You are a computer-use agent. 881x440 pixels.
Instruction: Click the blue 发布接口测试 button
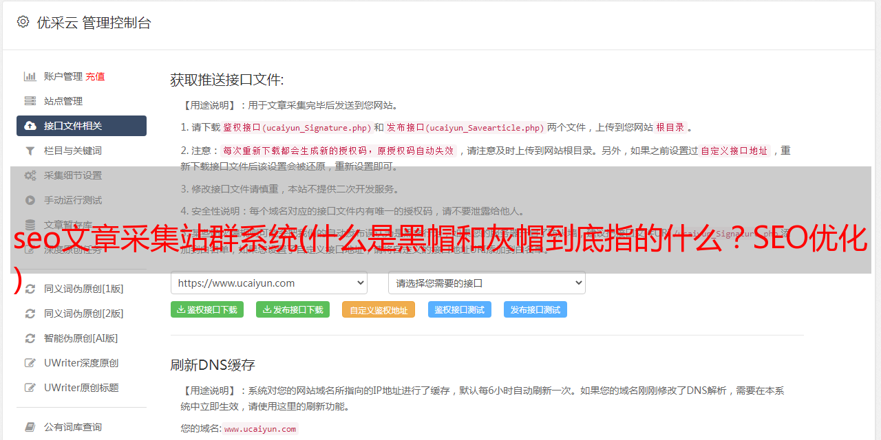[535, 309]
